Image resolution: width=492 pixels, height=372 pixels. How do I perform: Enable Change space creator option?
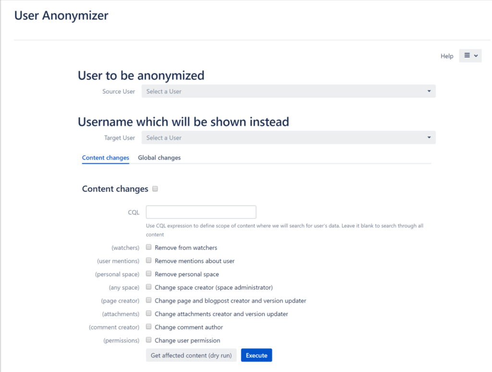tap(149, 286)
